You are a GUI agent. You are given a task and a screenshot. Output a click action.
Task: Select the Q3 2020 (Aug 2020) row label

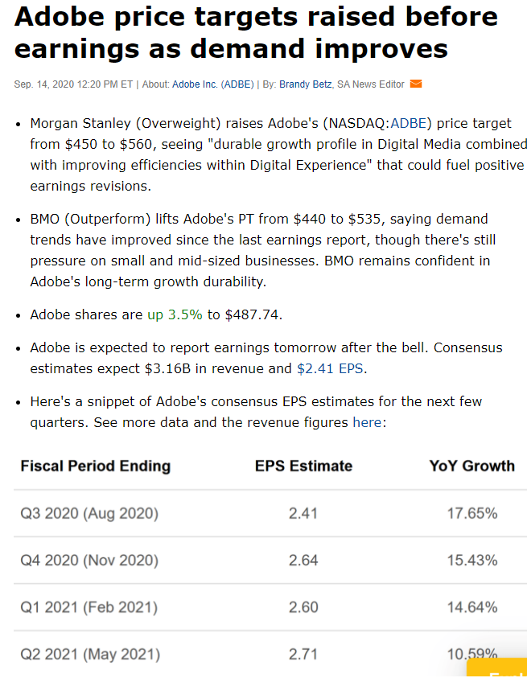(x=89, y=513)
